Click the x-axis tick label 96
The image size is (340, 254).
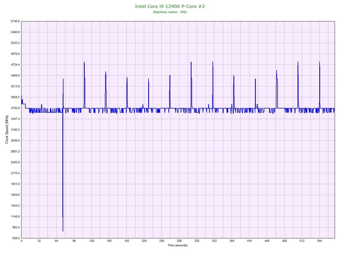point(74,241)
